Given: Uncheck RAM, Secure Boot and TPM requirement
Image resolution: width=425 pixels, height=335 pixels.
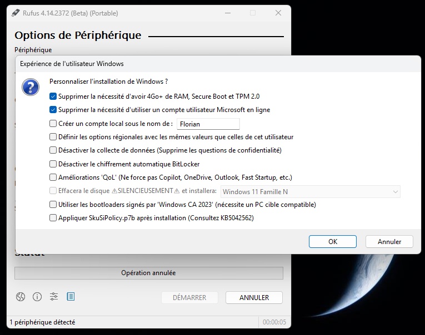Looking at the screenshot, I should [x=53, y=96].
